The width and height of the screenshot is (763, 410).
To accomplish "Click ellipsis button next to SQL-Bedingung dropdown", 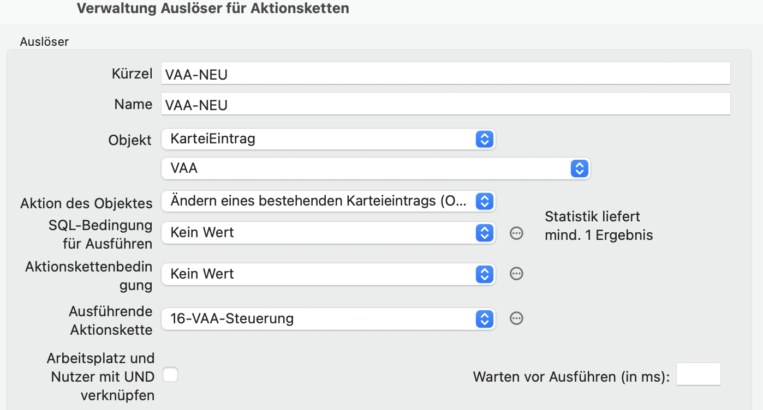I will (x=516, y=233).
